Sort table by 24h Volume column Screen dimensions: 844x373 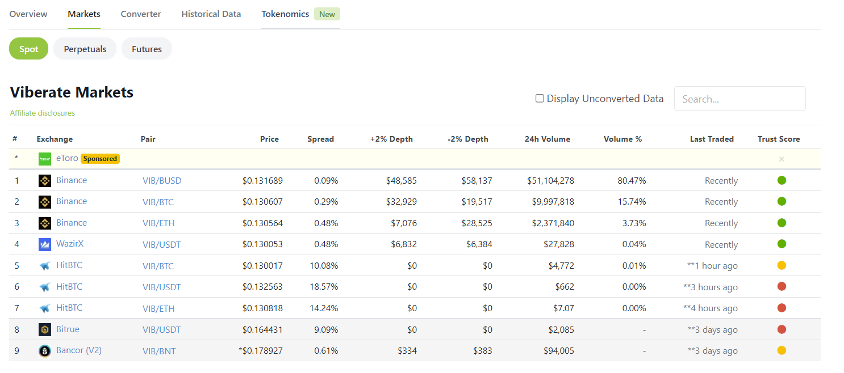click(x=547, y=139)
